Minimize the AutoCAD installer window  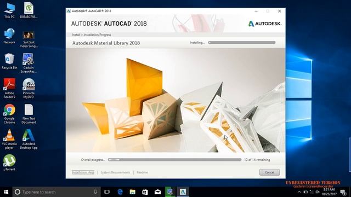pyautogui.click(x=256, y=11)
